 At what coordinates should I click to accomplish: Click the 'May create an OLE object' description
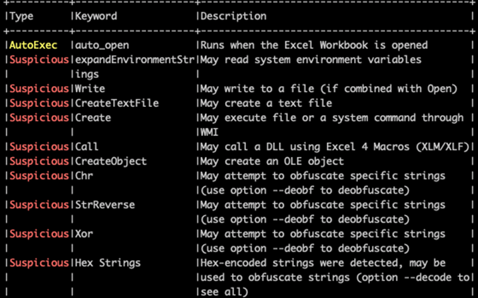tap(272, 161)
